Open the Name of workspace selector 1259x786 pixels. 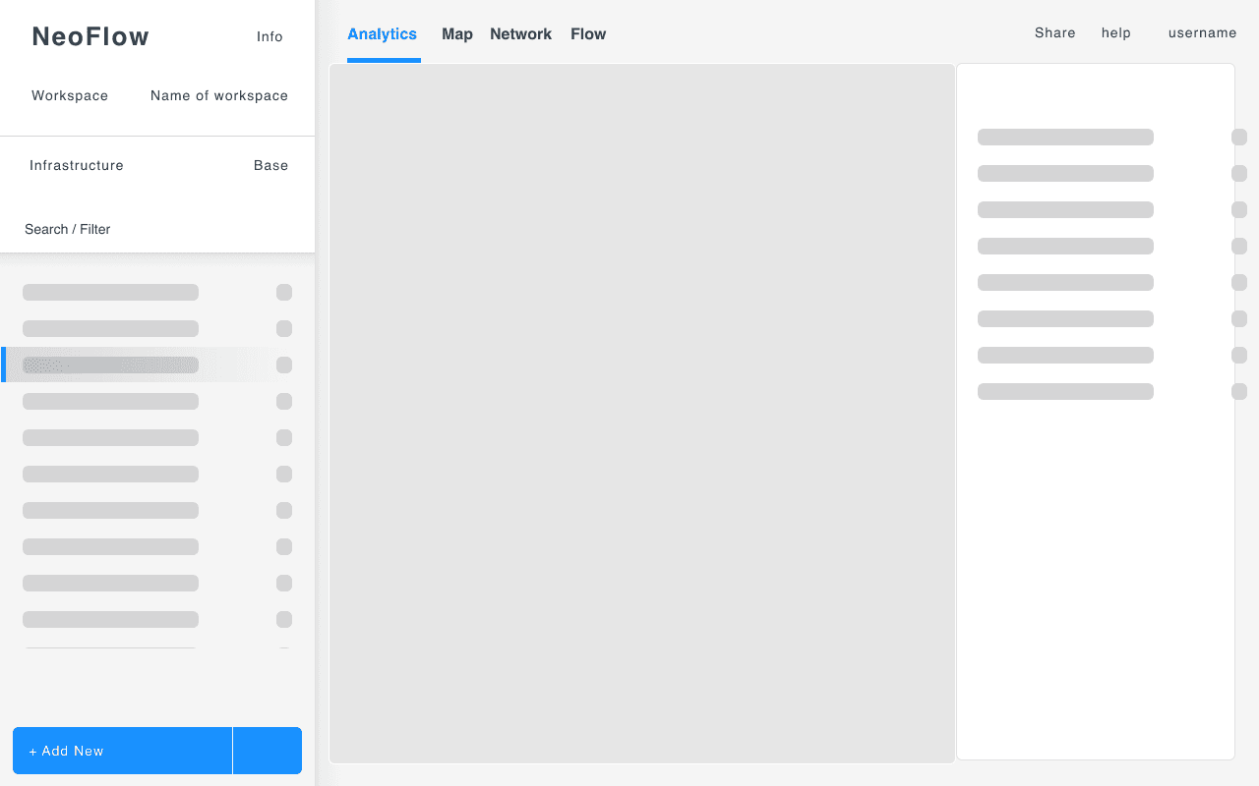[x=219, y=95]
